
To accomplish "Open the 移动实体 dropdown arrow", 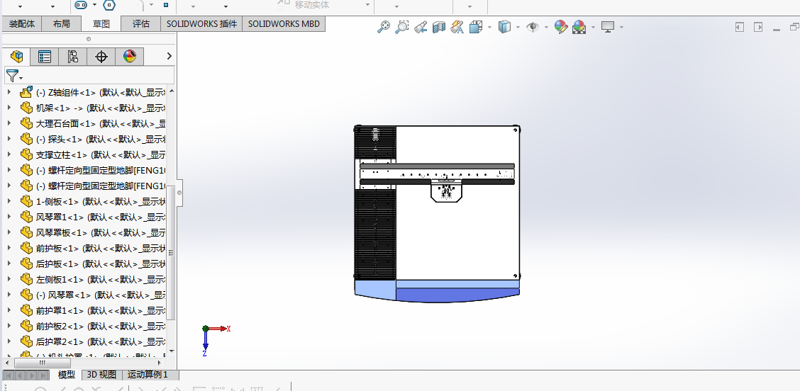I will [x=367, y=5].
